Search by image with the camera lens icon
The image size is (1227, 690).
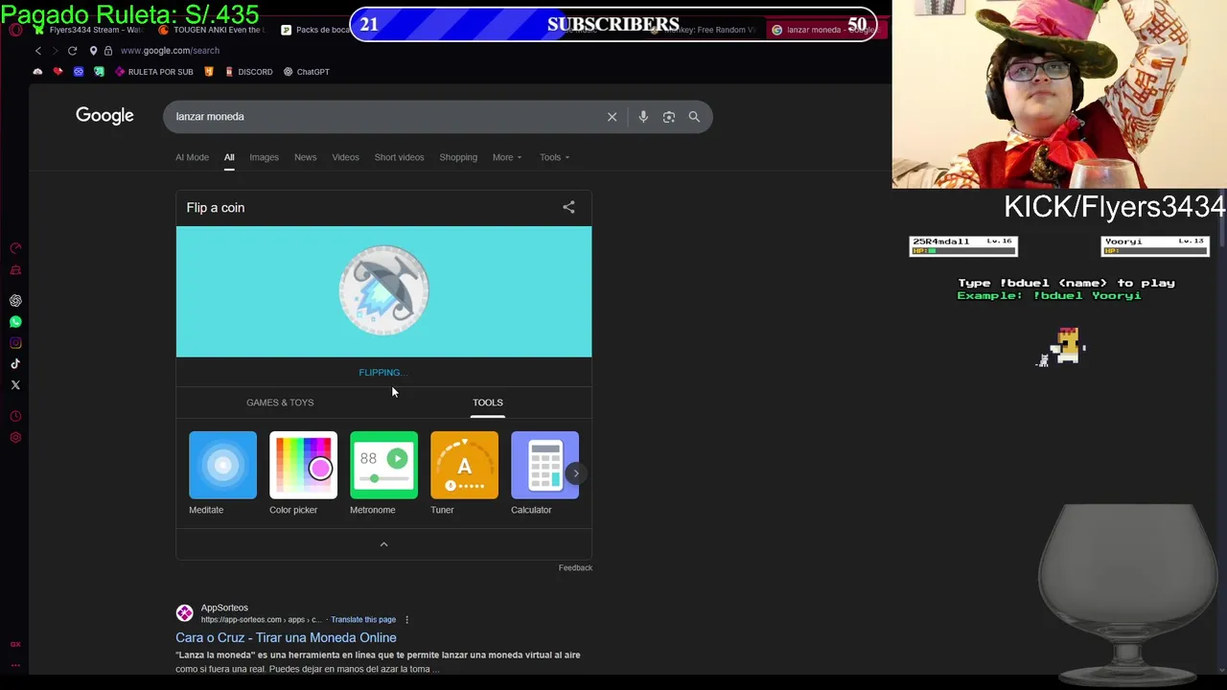[x=669, y=117]
